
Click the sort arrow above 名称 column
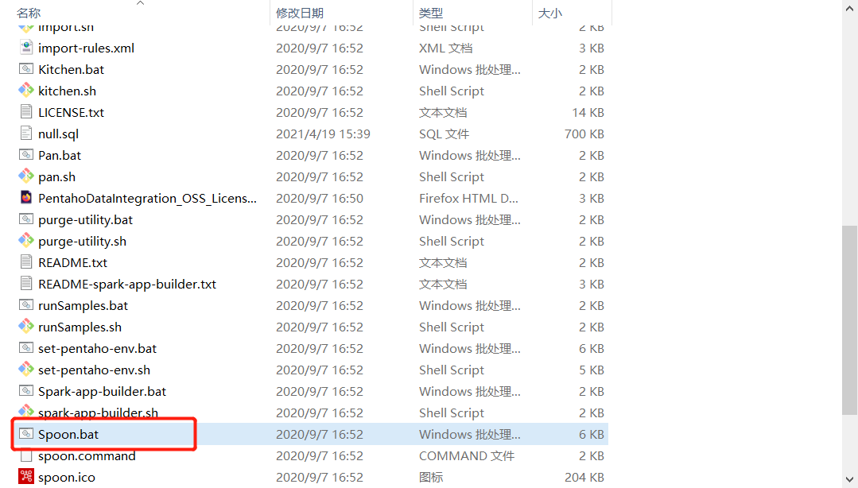click(x=140, y=3)
